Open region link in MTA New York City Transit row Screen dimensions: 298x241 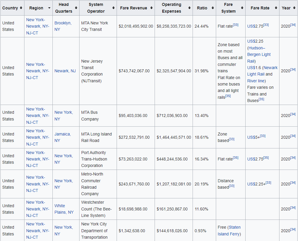[x=38, y=26]
